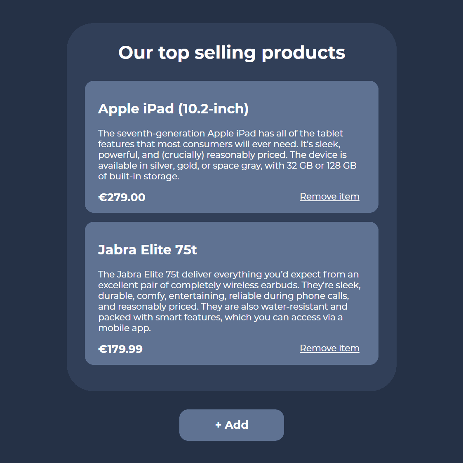
Task: Click "32 GB or 128 GB" storage text
Action: tap(322, 166)
